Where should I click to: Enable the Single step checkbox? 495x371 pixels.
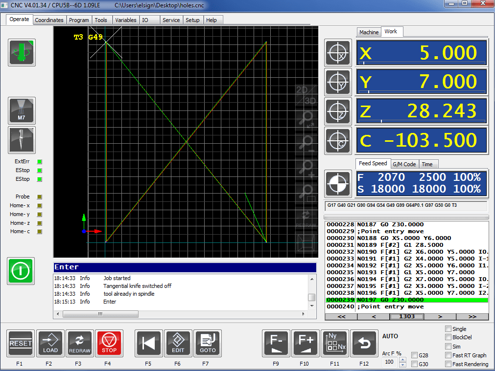coord(448,329)
